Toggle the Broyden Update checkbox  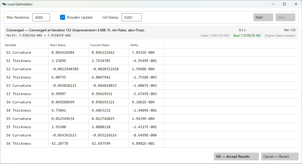pyautogui.click(x=63, y=17)
